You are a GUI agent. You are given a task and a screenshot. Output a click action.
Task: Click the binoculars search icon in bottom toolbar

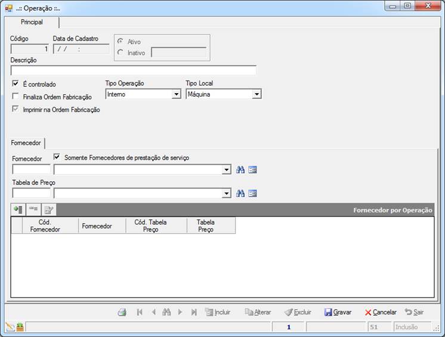[x=166, y=313]
